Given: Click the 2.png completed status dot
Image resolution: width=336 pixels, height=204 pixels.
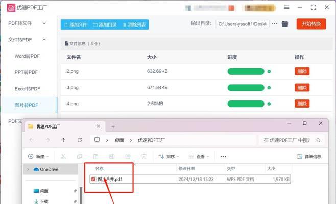Looking at the screenshot, I should pyautogui.click(x=269, y=71).
